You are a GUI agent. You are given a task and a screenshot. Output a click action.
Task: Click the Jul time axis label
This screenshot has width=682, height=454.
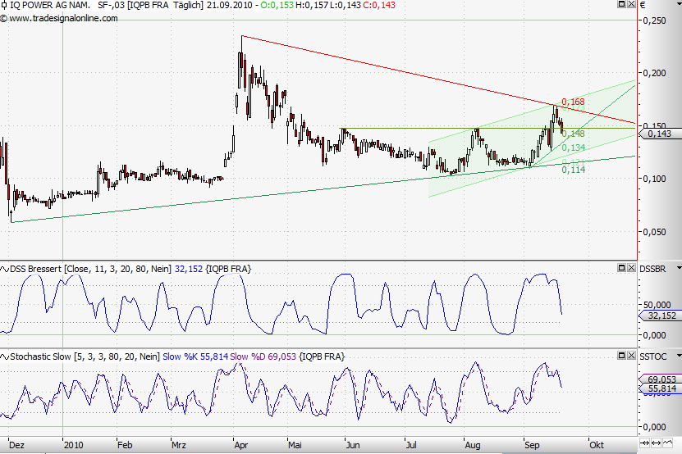tap(411, 445)
